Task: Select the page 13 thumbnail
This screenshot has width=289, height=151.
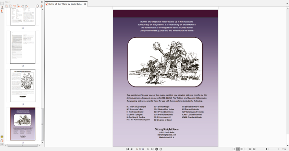Action: click(x=22, y=85)
